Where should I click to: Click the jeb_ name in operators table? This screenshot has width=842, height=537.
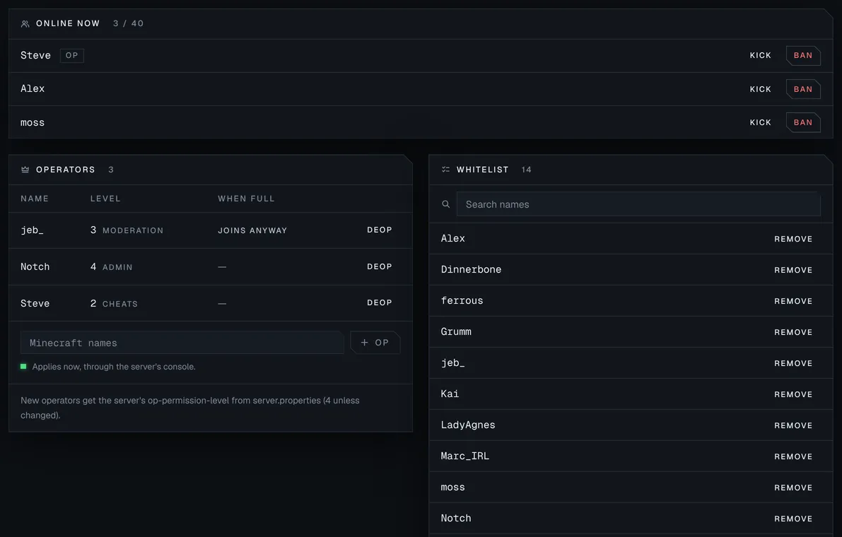tap(32, 230)
